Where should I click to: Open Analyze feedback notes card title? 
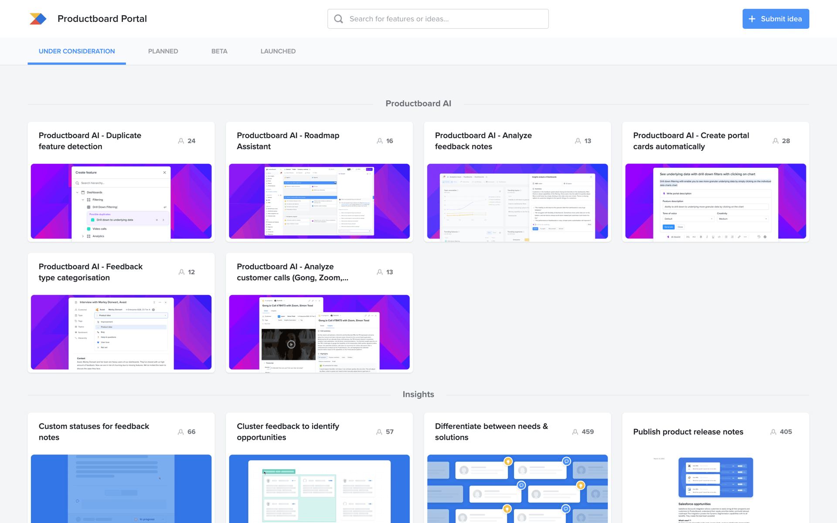click(x=483, y=141)
